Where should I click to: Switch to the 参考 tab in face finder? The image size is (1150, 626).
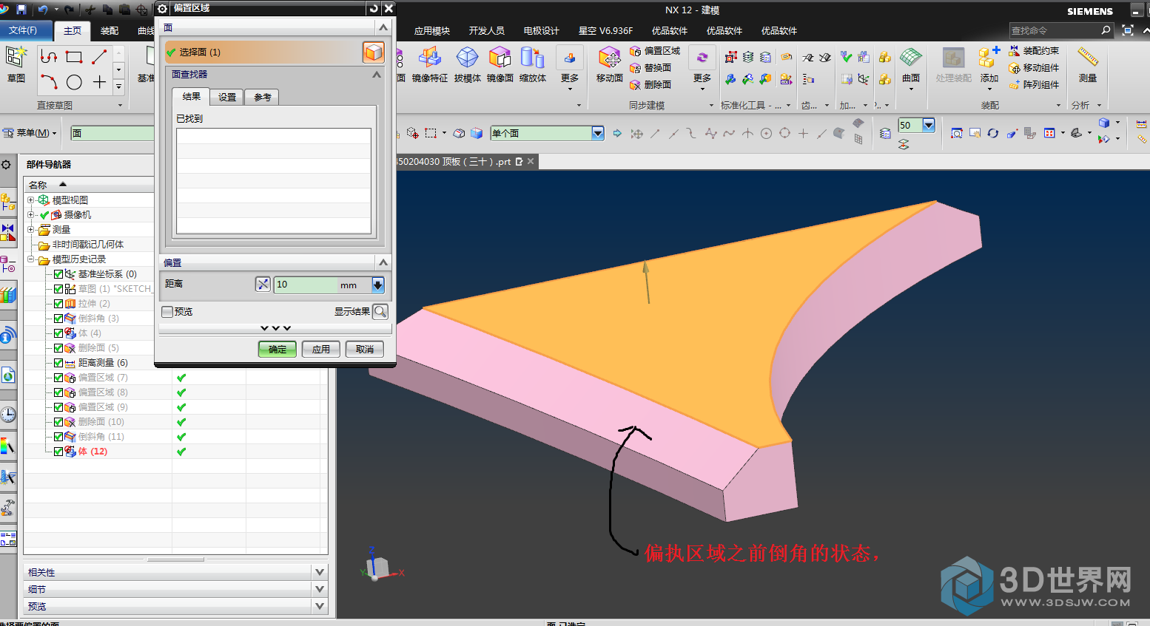262,97
